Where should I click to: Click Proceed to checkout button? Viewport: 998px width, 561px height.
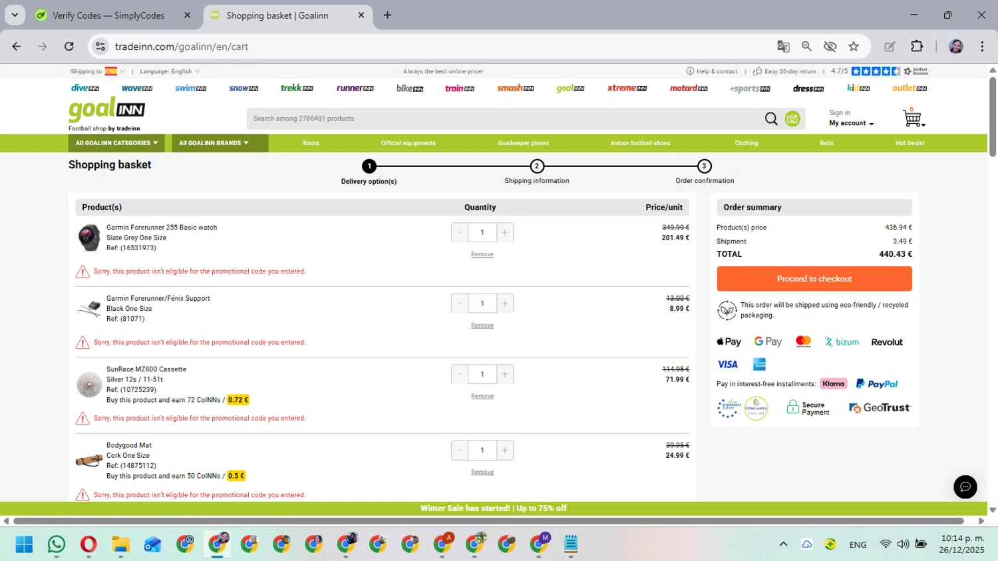(x=814, y=279)
